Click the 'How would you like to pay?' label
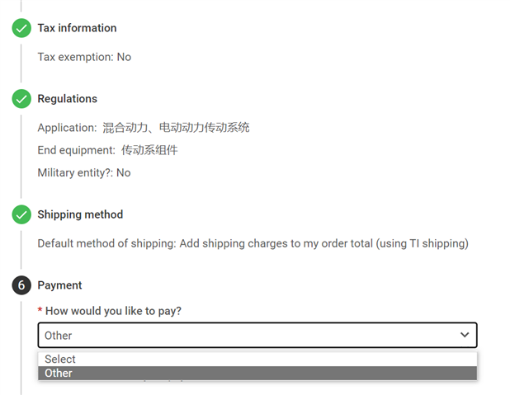 click(113, 311)
